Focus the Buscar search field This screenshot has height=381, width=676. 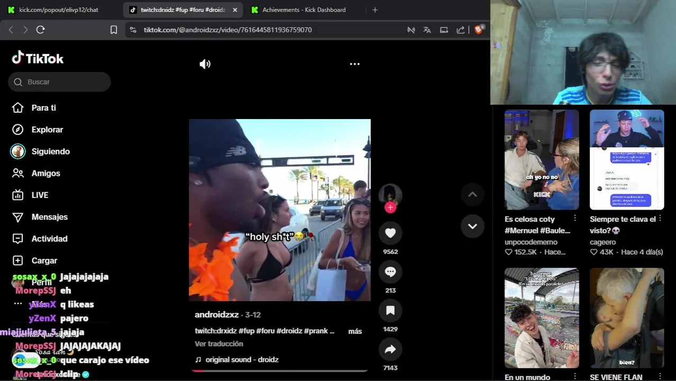tap(59, 82)
